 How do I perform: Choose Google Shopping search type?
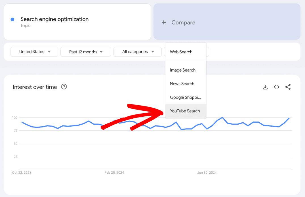point(185,97)
